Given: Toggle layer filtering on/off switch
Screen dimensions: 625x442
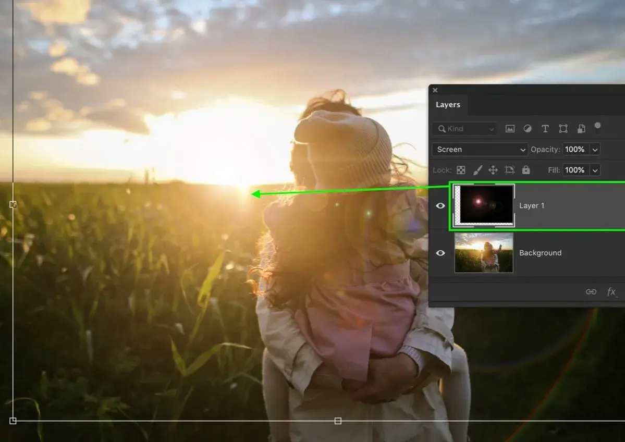Looking at the screenshot, I should (x=597, y=128).
